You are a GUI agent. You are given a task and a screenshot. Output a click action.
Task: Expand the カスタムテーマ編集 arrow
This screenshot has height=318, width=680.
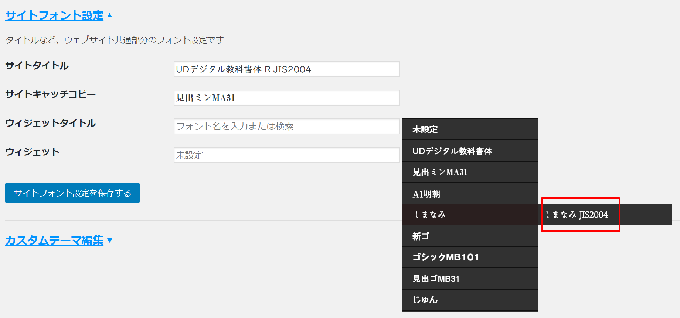[110, 241]
